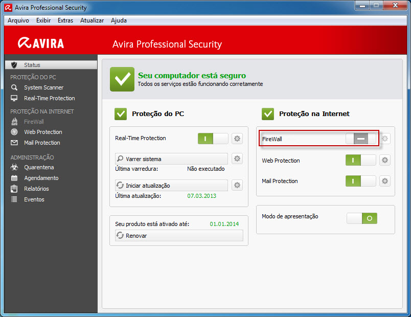Click the 'Proteção na Internet' heading text
This screenshot has height=317, width=411.
pyautogui.click(x=314, y=114)
